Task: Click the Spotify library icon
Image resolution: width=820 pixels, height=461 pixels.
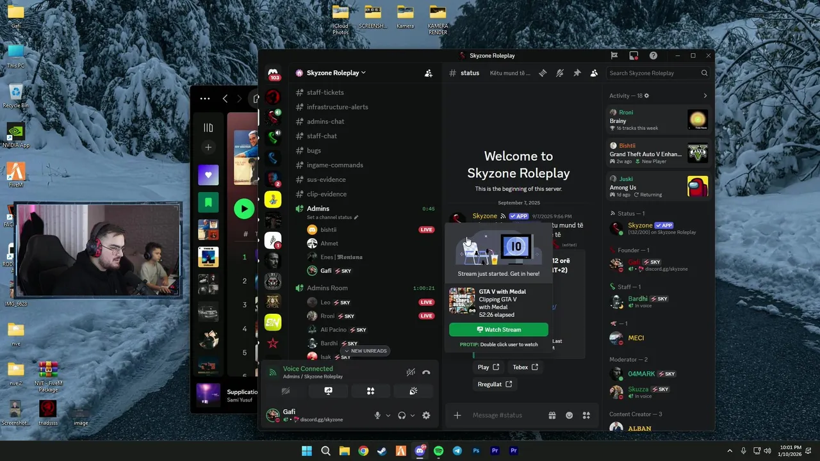Action: tap(208, 128)
